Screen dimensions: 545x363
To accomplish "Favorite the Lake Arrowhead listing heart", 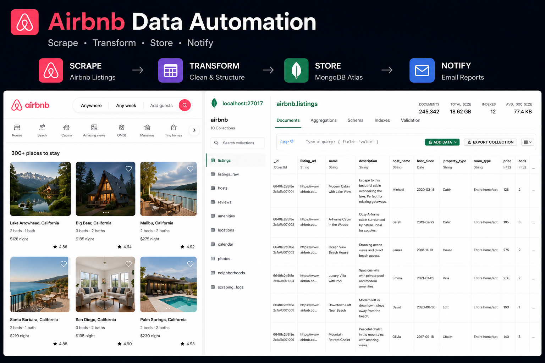I will (64, 169).
